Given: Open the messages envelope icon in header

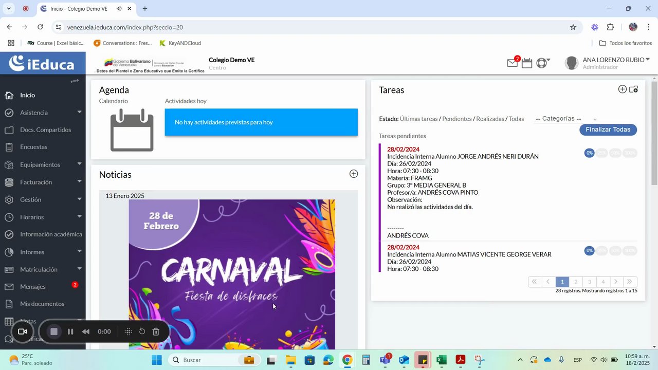Looking at the screenshot, I should pos(512,63).
